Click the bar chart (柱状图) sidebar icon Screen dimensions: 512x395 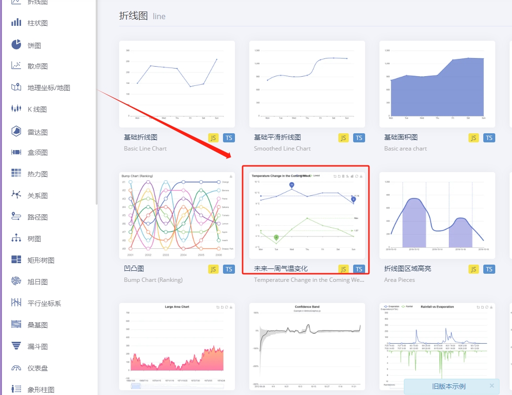[x=16, y=22]
